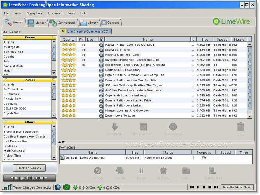
Task: Click the Explore folder icon
Action: [x=186, y=171]
